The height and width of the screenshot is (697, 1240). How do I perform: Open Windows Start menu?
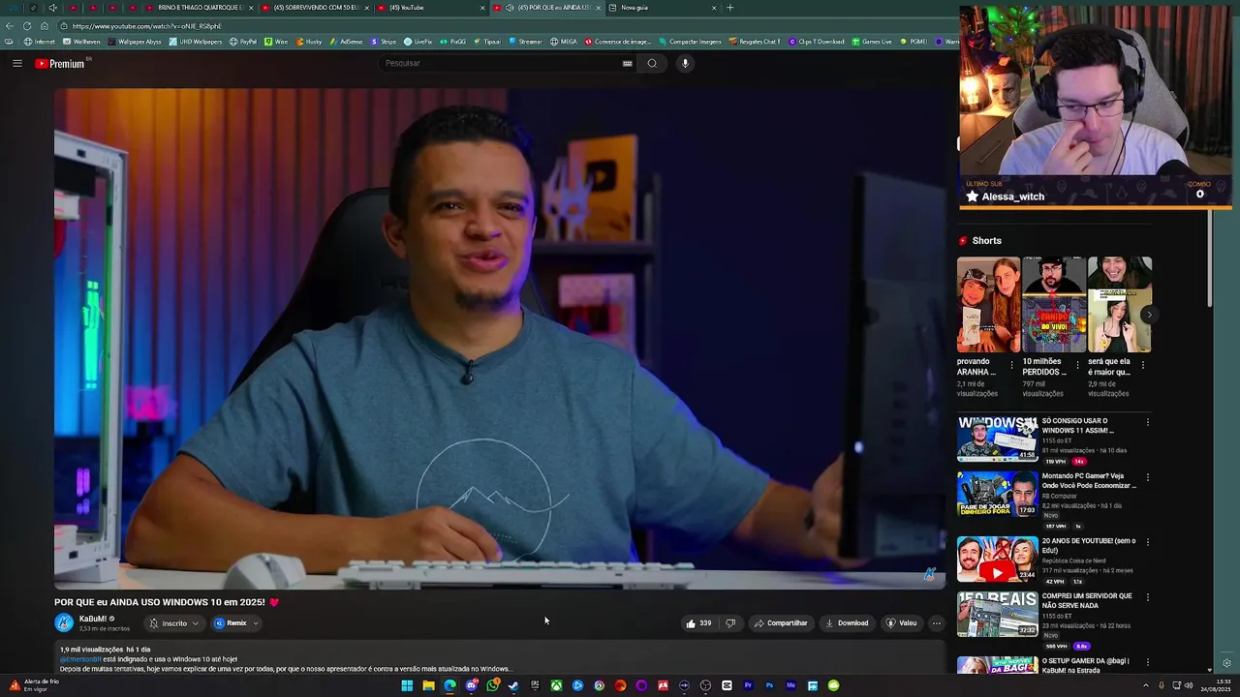407,685
